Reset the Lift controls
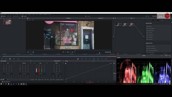 [x=14, y=63]
